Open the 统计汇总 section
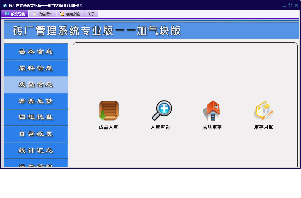The image size is (301, 198). 36,150
